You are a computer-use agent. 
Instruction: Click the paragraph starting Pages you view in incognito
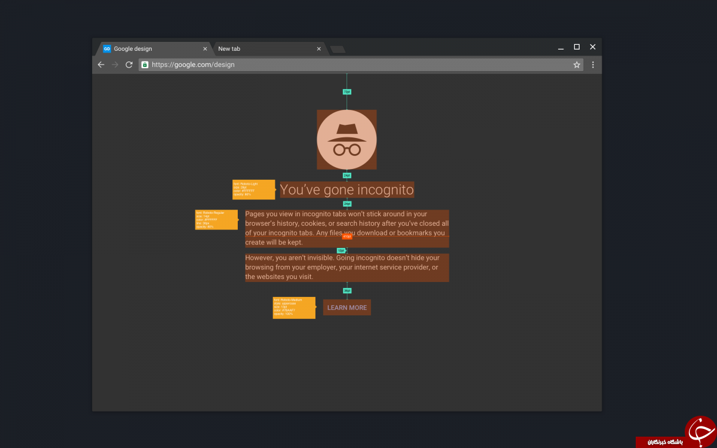click(x=347, y=228)
